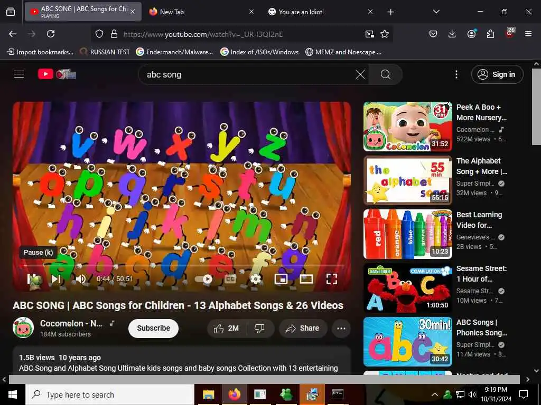Switch to You are an Idiot tab
Viewport: 541px width, 405px height.
(321, 12)
